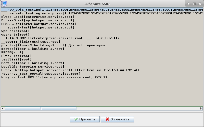Select Meetup[floor-1.building-1.root]

[102, 63]
